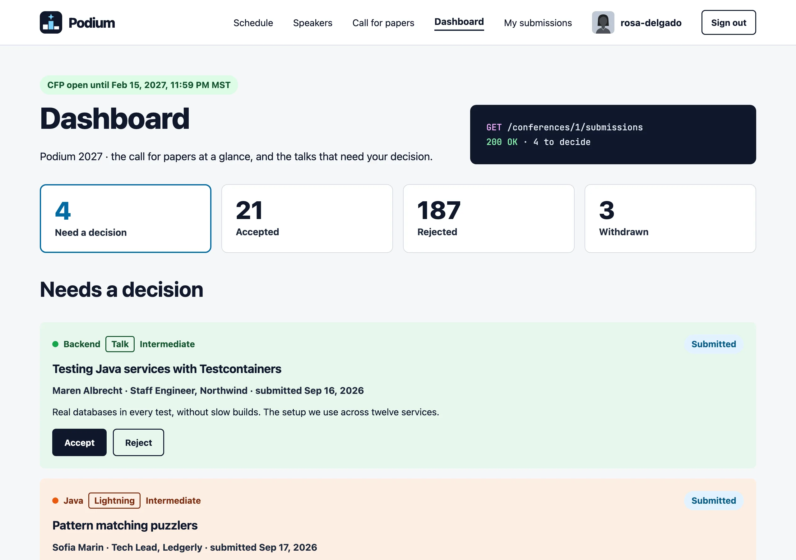Go to the Schedule page
796x560 pixels.
coord(253,23)
